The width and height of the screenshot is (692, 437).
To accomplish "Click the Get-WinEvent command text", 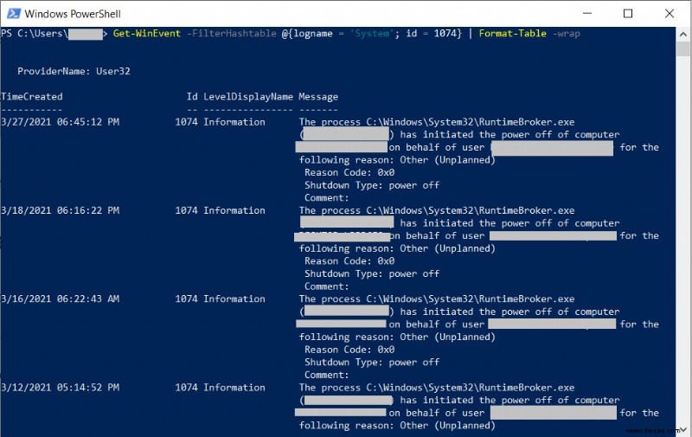I will (x=146, y=34).
